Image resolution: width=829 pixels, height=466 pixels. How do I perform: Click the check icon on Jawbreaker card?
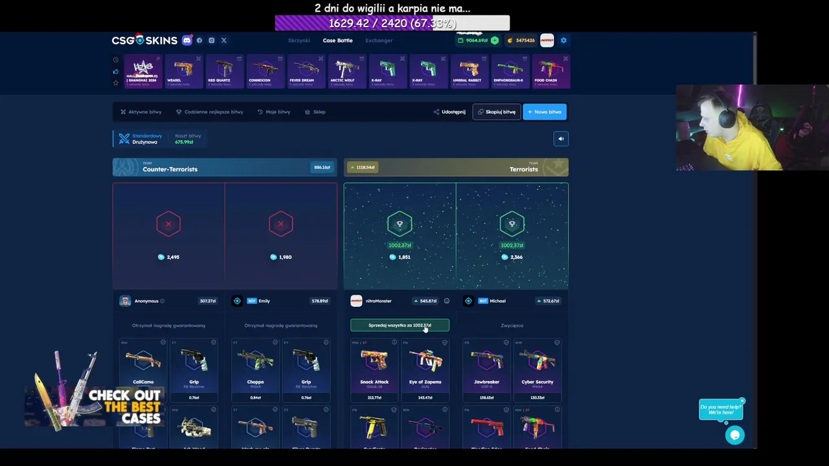pyautogui.click(x=506, y=342)
